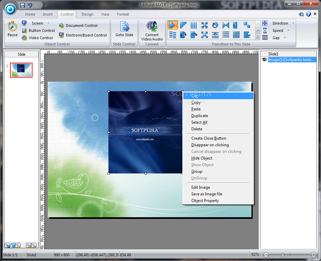Click the slide search magnifier icon
Viewport: 321px width, 261px height.
point(7,245)
